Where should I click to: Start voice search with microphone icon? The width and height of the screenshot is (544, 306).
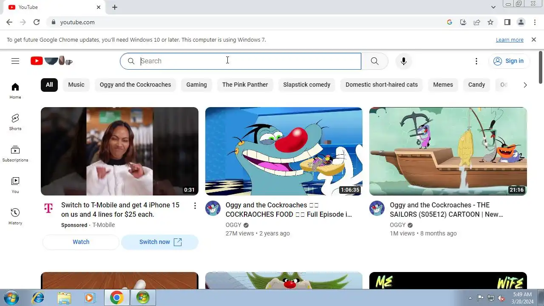click(x=404, y=61)
